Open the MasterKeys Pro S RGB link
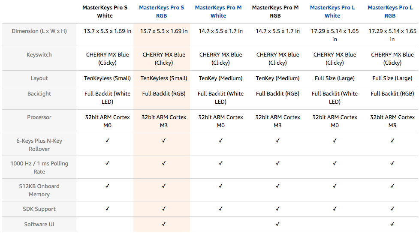Image resolution: width=419 pixels, height=234 pixels. 161,12
